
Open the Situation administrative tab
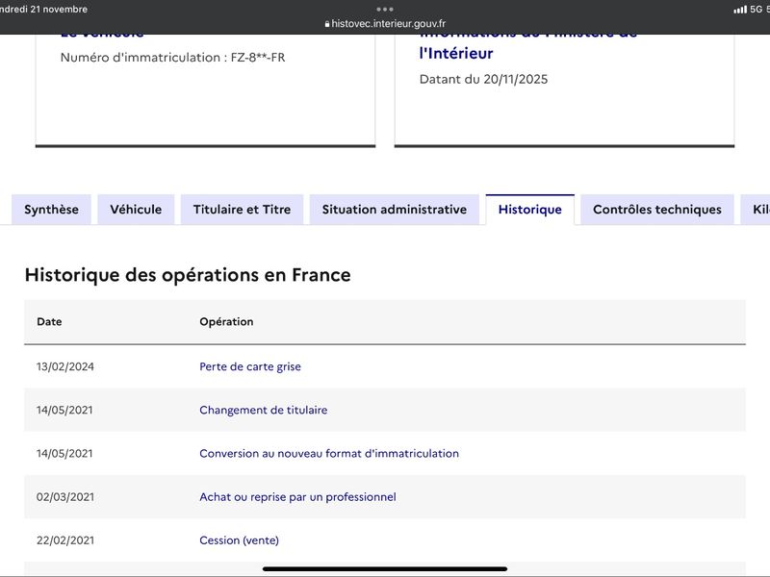(394, 210)
